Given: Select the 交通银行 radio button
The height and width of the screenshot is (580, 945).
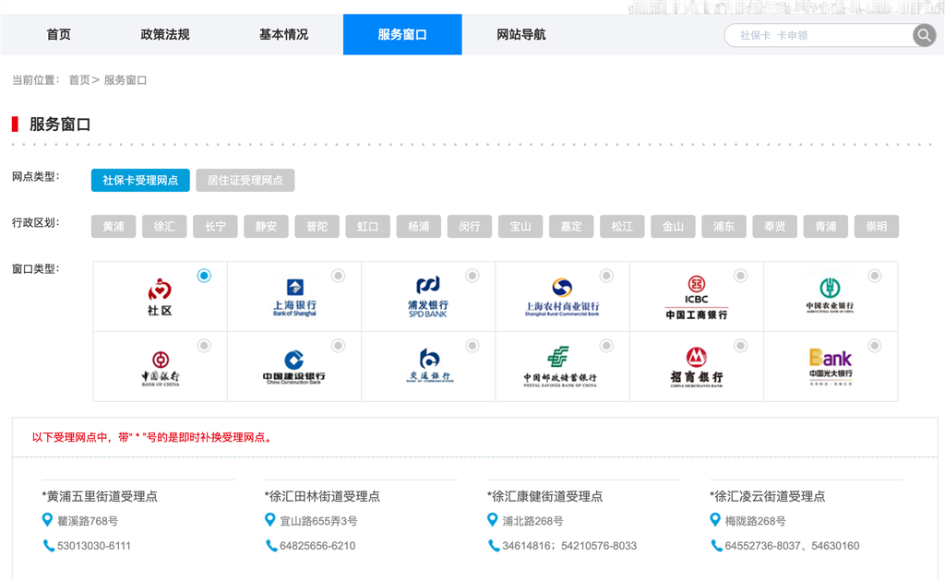Looking at the screenshot, I should coord(472,346).
